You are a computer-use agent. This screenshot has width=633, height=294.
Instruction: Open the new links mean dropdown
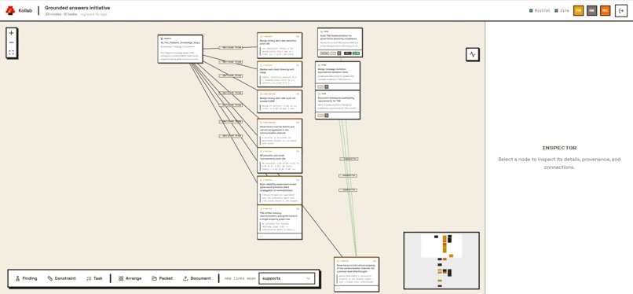[x=287, y=278]
